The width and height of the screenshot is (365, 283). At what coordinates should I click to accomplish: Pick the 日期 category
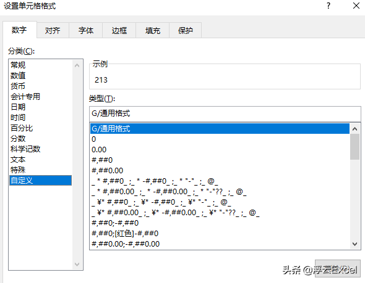[40, 107]
